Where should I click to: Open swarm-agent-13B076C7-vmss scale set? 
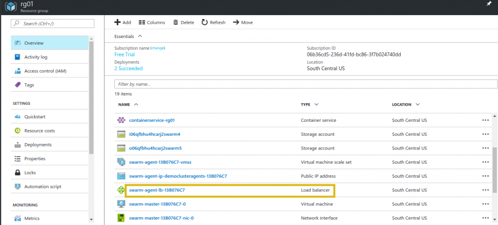point(160,162)
